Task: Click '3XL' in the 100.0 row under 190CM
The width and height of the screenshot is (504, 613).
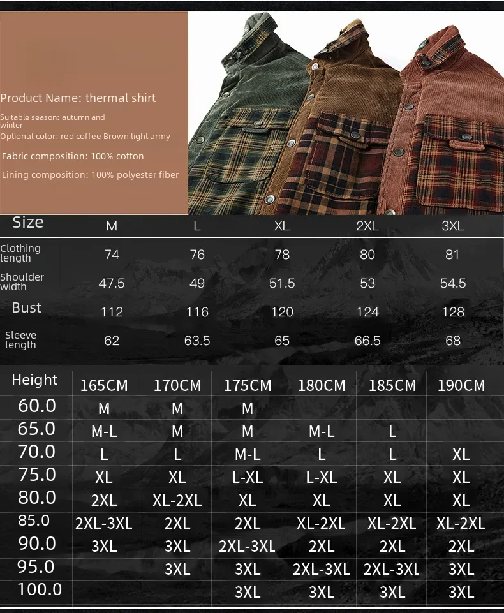Action: pos(461,593)
